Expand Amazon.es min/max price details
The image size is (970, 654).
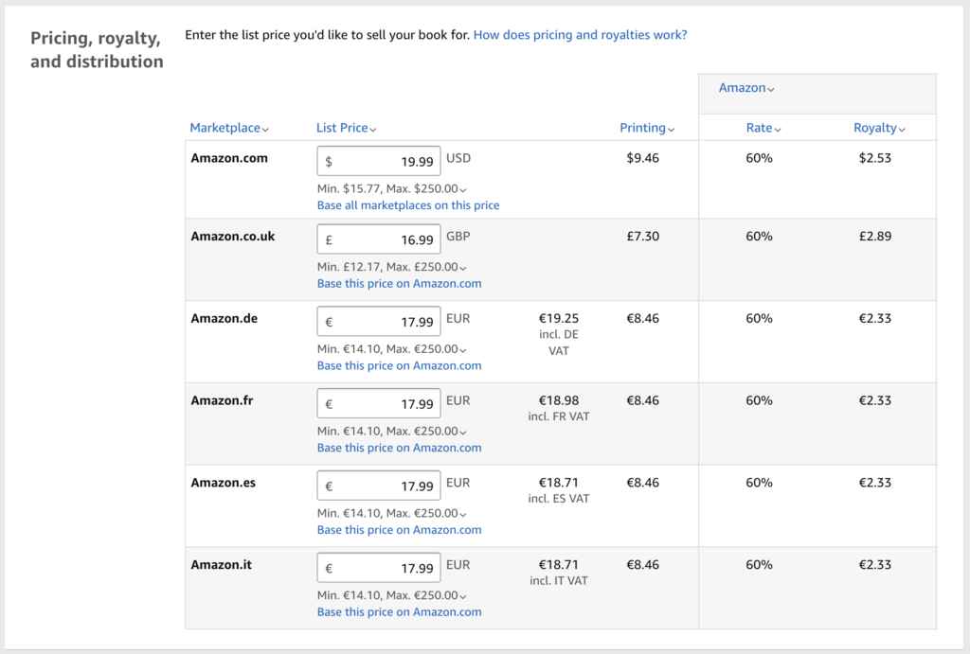(x=391, y=513)
